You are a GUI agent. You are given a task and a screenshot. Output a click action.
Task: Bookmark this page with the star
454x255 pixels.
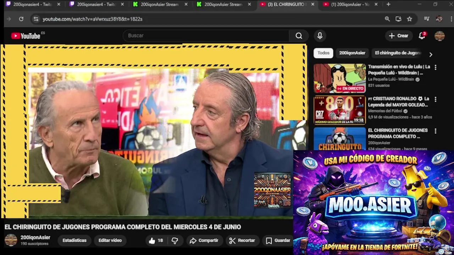[x=410, y=19]
